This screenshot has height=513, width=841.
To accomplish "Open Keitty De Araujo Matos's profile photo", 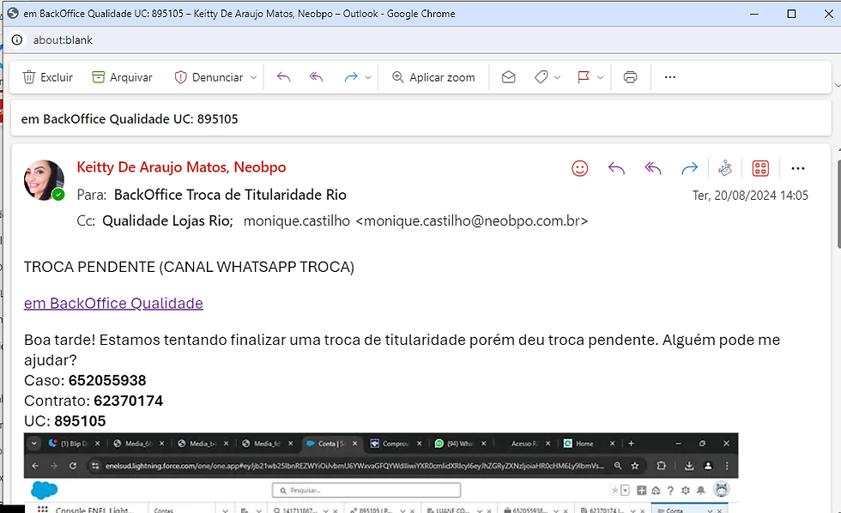I will (44, 180).
